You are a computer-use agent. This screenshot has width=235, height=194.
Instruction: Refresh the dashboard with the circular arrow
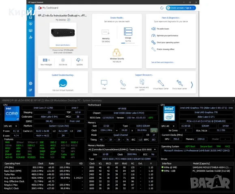[x=162, y=8]
